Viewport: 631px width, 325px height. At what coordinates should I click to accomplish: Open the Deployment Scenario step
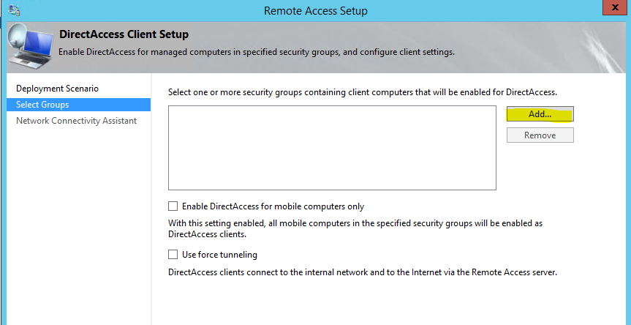point(57,88)
